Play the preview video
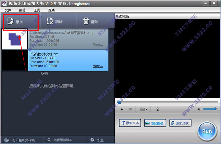This screenshot has width=221, height=144. click(122, 109)
